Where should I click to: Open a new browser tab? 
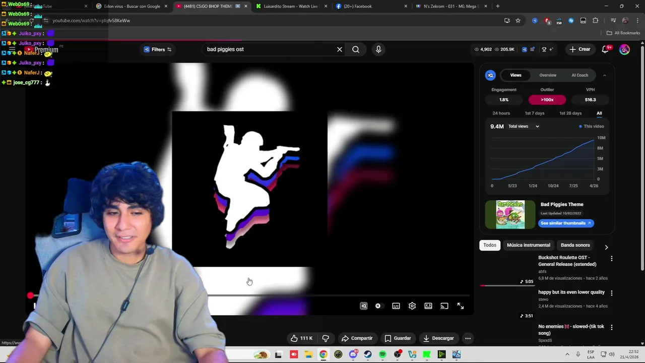(497, 7)
